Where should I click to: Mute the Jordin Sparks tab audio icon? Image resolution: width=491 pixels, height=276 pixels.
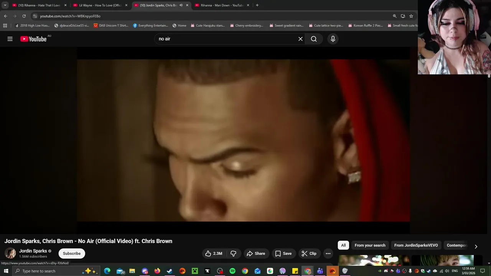point(181,5)
